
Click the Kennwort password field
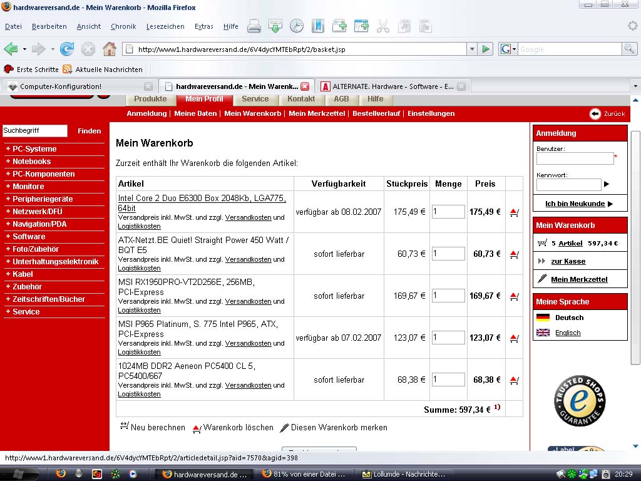coord(568,185)
